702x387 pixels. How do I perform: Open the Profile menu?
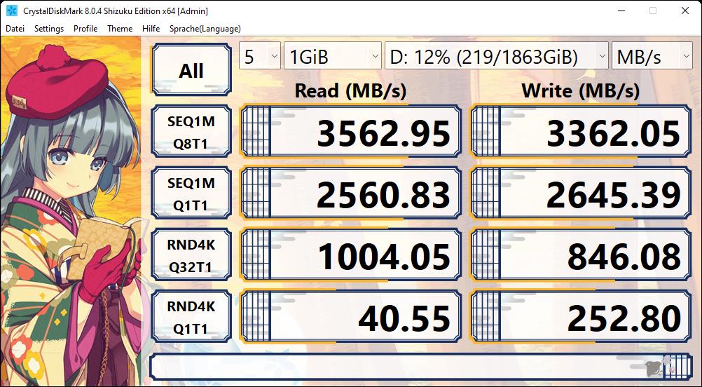click(x=85, y=29)
